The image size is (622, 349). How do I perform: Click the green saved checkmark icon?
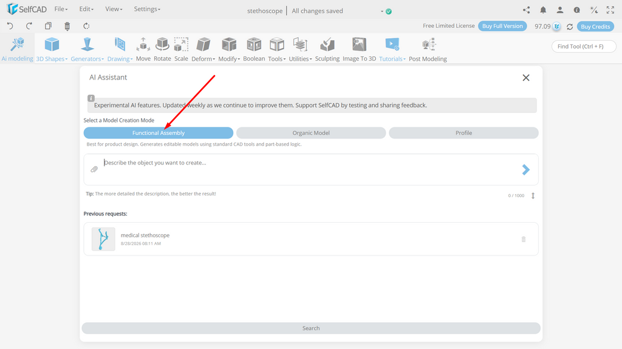click(389, 12)
